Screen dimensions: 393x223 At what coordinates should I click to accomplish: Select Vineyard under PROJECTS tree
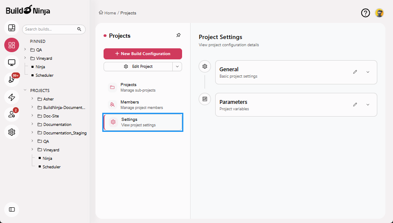pos(51,150)
